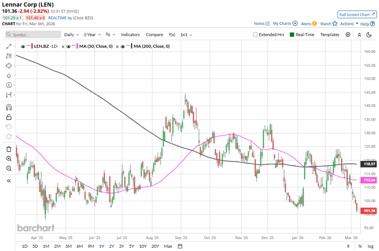Open the Fibonacci retracement tools
Image resolution: width=379 pixels, height=251 pixels.
coord(9,56)
